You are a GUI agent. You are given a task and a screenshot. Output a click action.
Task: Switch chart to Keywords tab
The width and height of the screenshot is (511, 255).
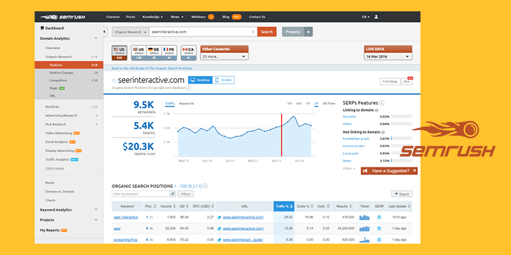187,104
